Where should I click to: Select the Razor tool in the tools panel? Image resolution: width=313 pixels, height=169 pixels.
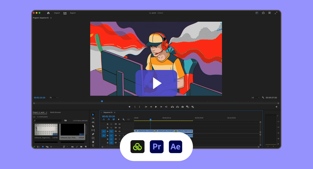pyautogui.click(x=93, y=126)
